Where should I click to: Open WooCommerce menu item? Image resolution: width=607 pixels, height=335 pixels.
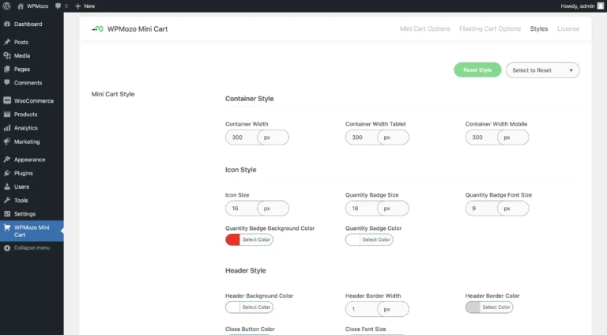click(32, 100)
